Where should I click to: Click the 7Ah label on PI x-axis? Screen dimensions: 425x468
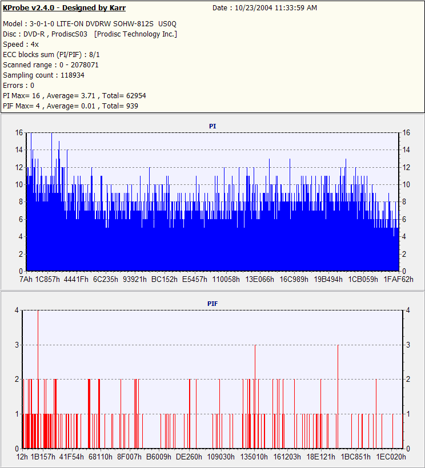point(26,279)
